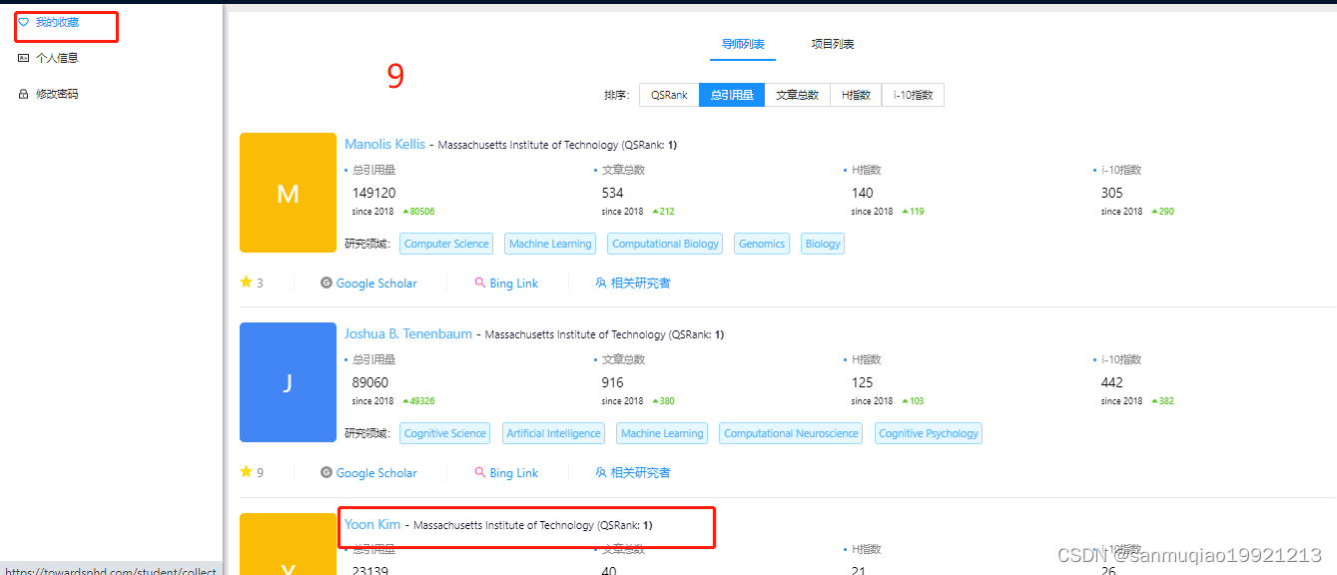The height and width of the screenshot is (575, 1337).
Task: Switch to 导师列表 tab
Action: (x=743, y=44)
